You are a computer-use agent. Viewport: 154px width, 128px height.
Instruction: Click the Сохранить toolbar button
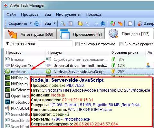pyautogui.click(x=18, y=23)
